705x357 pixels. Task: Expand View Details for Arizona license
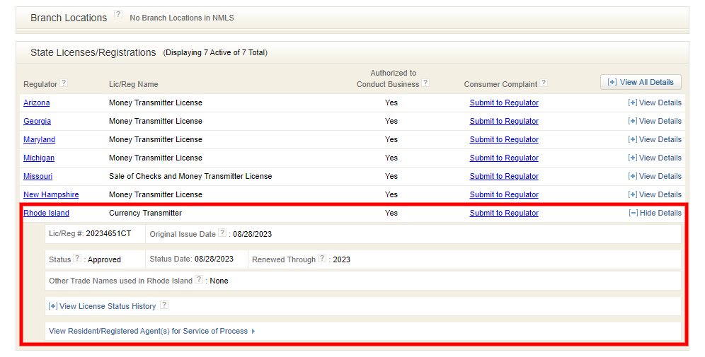pyautogui.click(x=655, y=103)
